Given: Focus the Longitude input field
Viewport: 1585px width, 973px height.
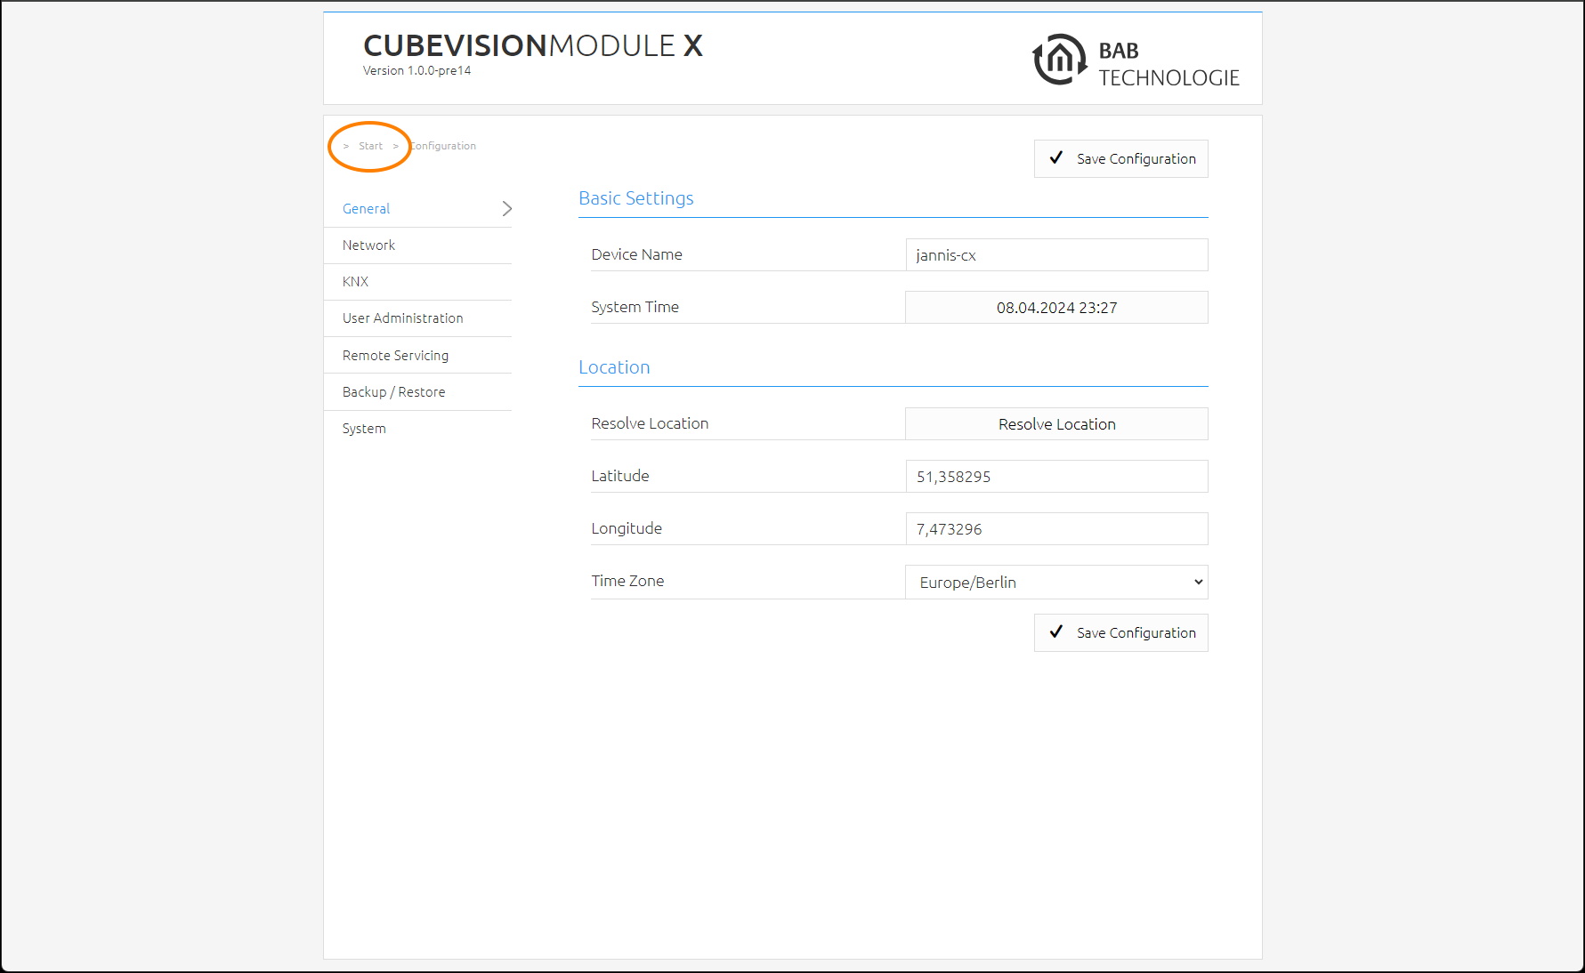Looking at the screenshot, I should (1056, 529).
